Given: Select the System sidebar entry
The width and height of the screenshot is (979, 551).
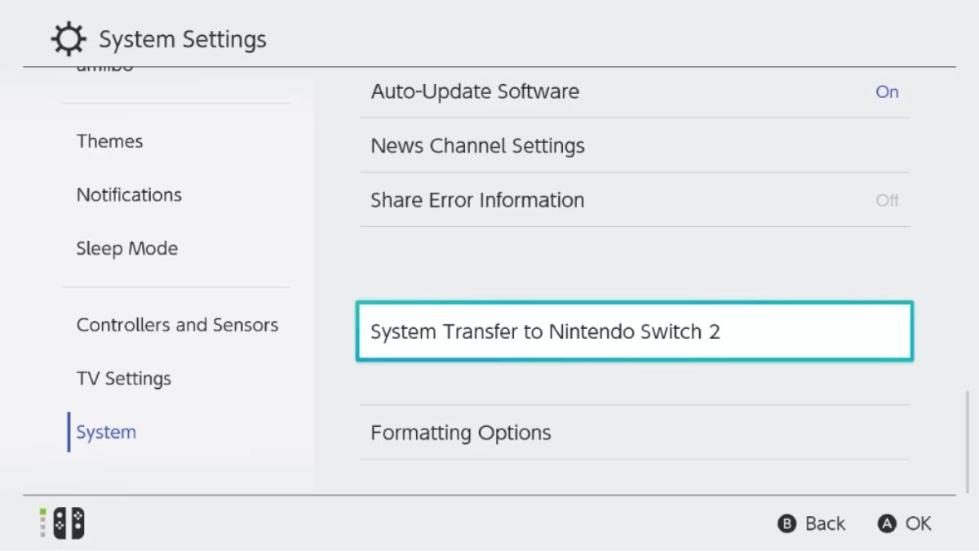Looking at the screenshot, I should [x=105, y=432].
